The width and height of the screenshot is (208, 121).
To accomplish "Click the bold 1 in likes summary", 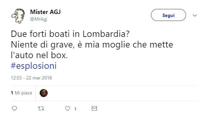I will 12,93.
